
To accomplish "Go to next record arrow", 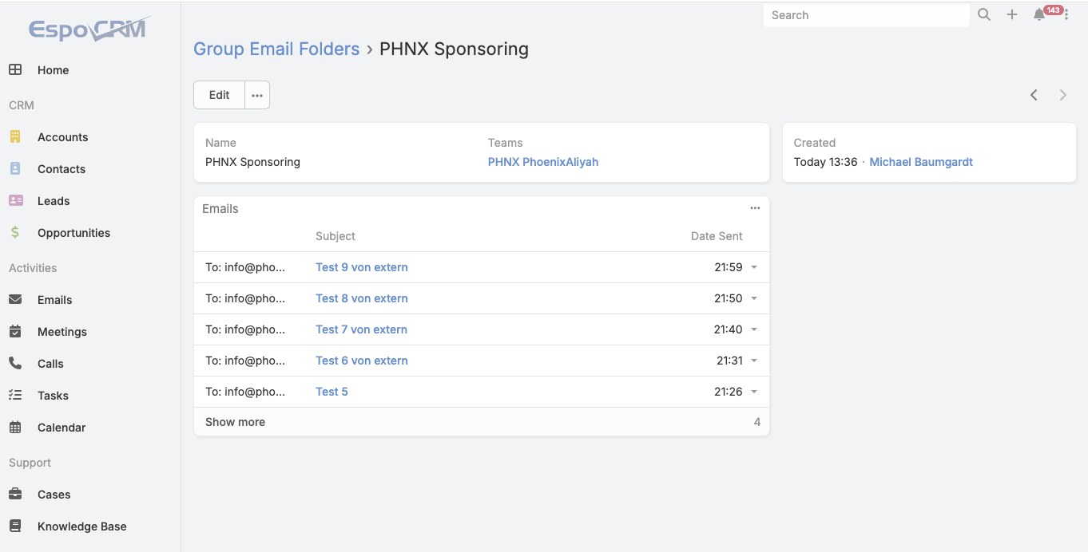I will (x=1063, y=95).
